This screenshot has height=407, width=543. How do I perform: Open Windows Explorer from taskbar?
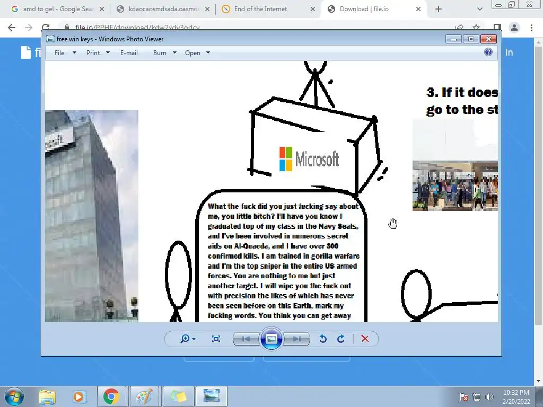(47, 396)
